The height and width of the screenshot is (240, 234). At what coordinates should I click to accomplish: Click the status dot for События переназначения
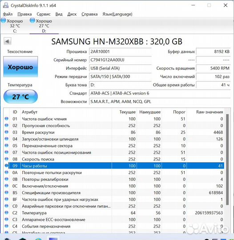[6, 226]
